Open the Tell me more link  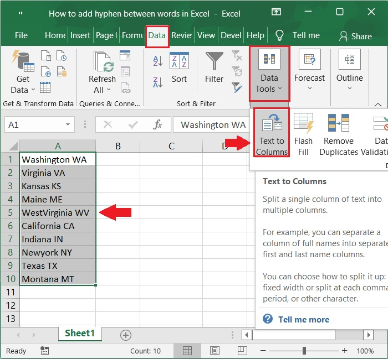pyautogui.click(x=303, y=319)
